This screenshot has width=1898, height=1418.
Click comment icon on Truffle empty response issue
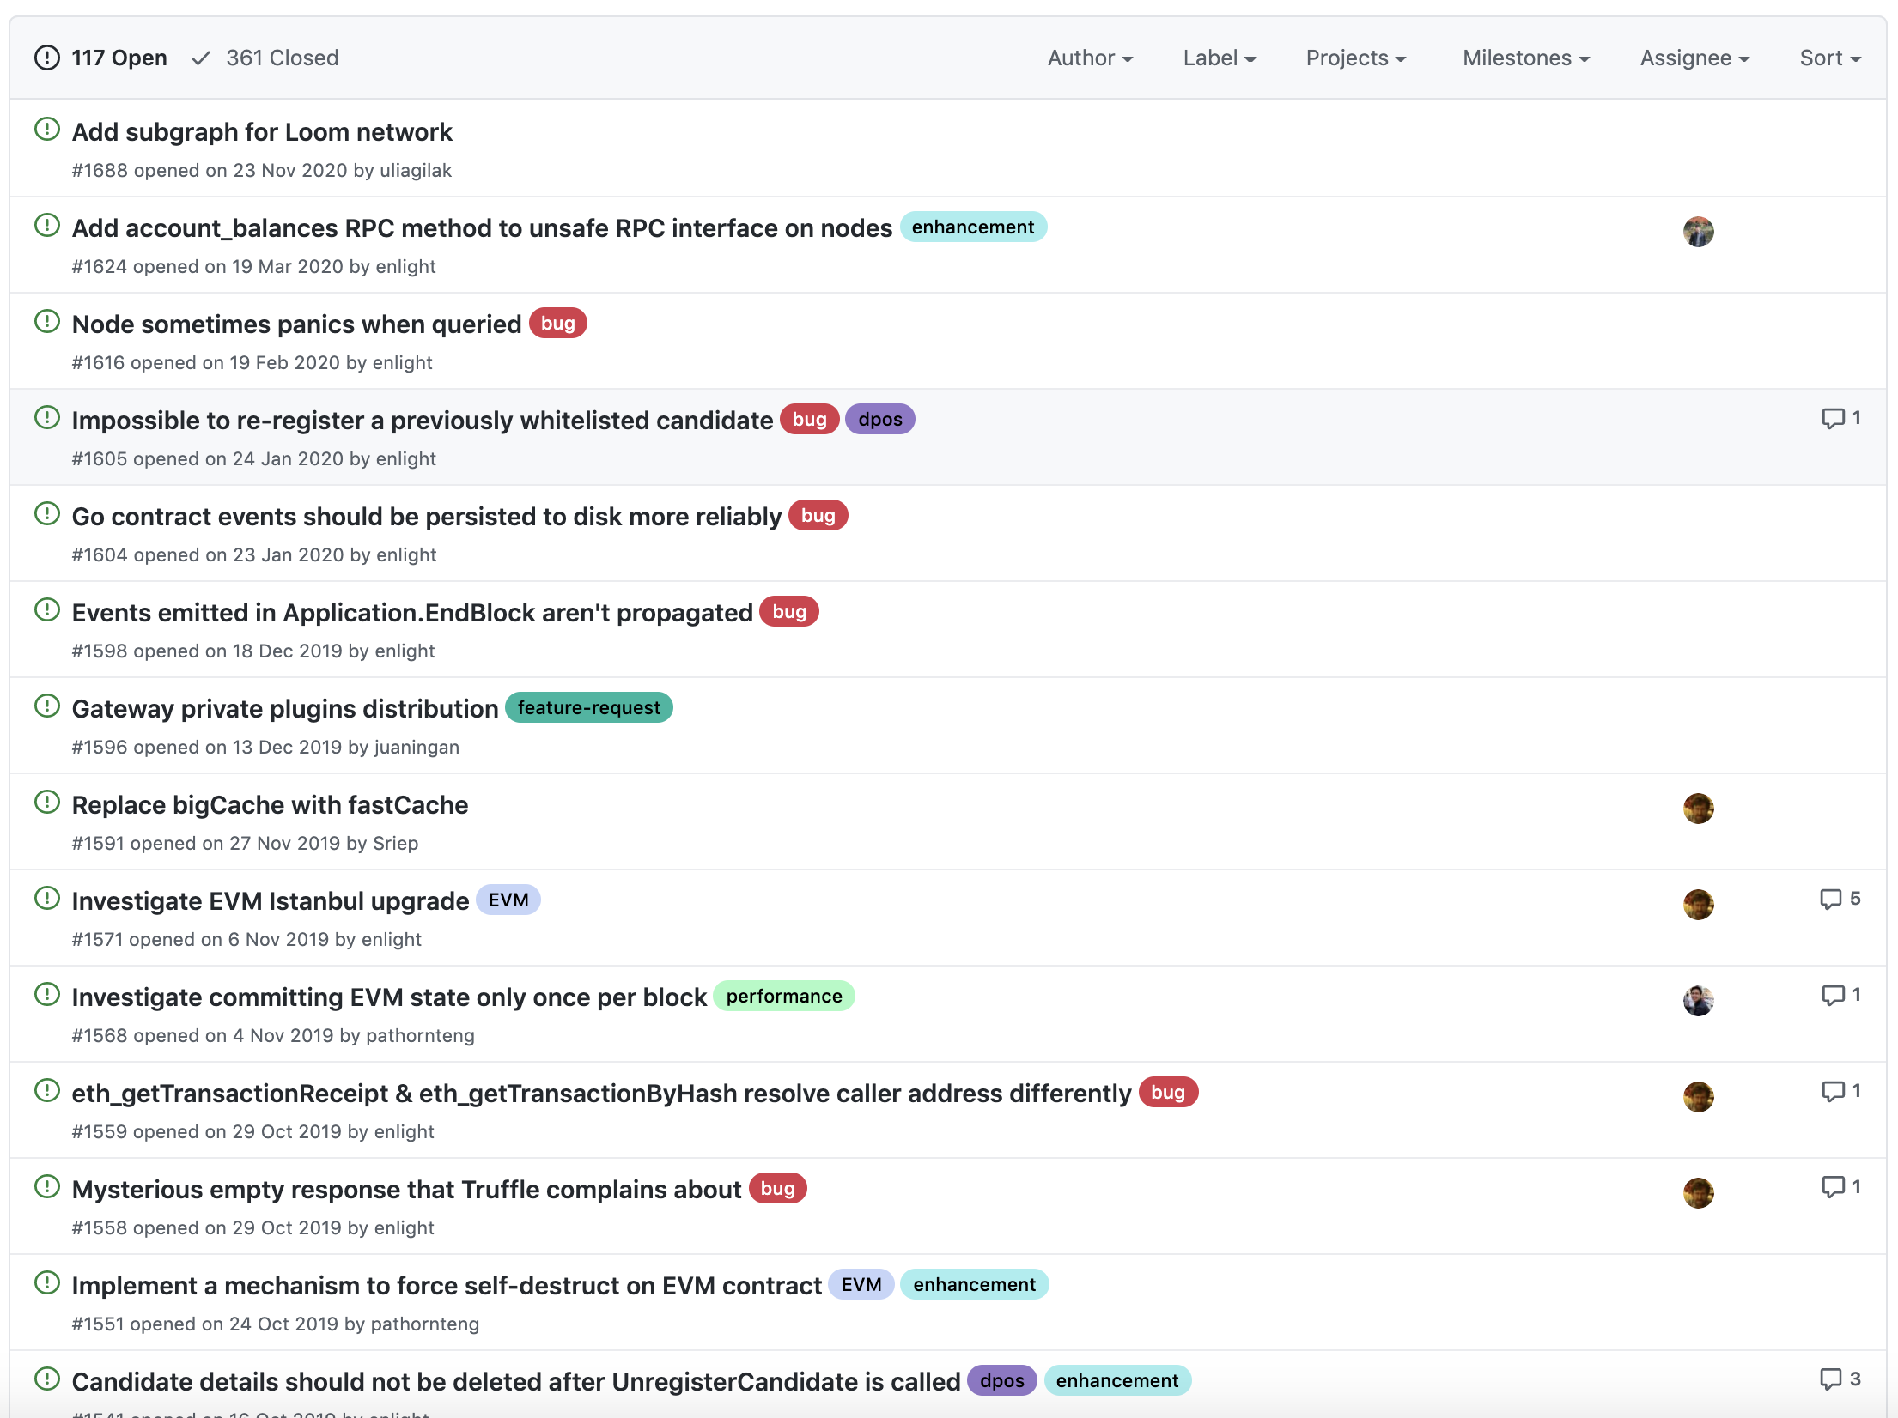[x=1833, y=1187]
